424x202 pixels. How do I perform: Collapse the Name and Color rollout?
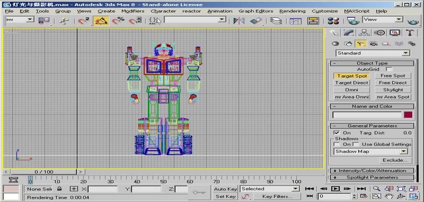point(372,106)
